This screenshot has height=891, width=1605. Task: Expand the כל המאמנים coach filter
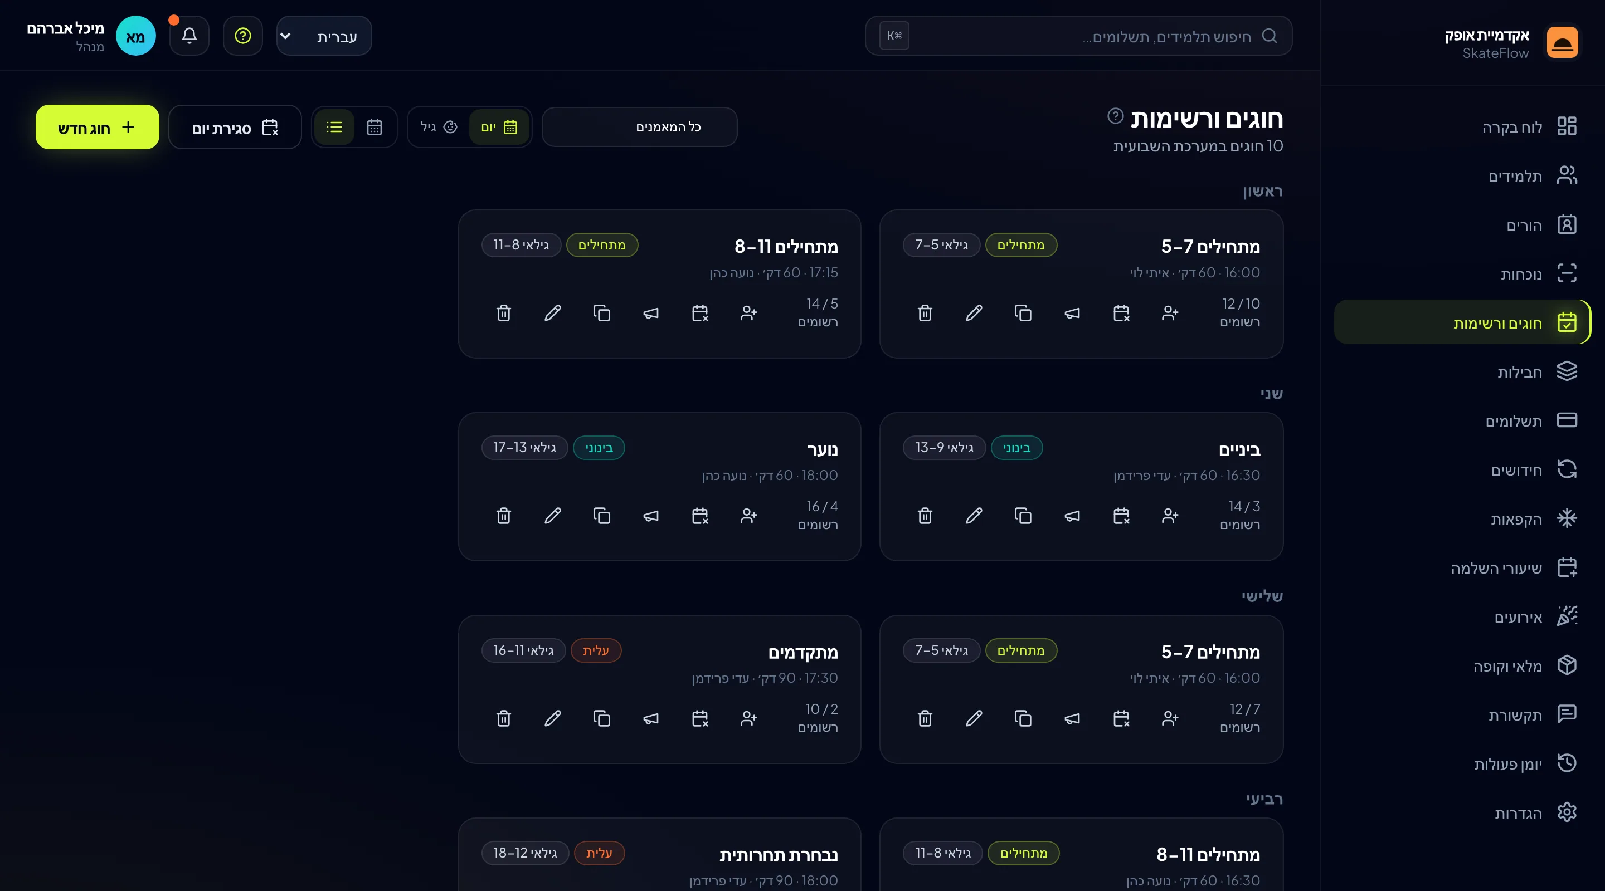coord(639,127)
